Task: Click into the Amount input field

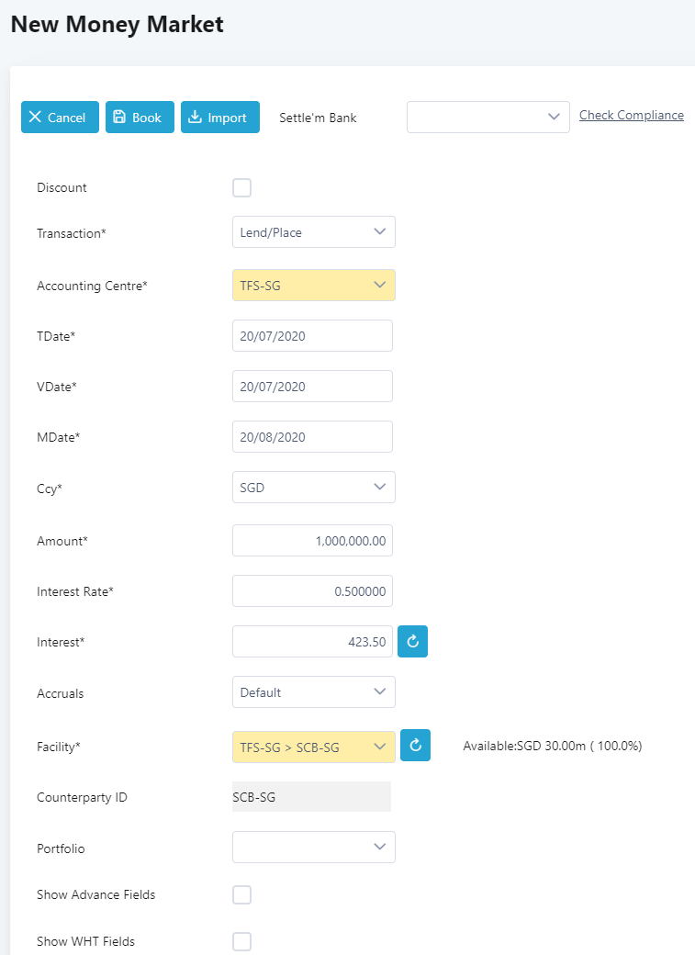Action: (312, 540)
